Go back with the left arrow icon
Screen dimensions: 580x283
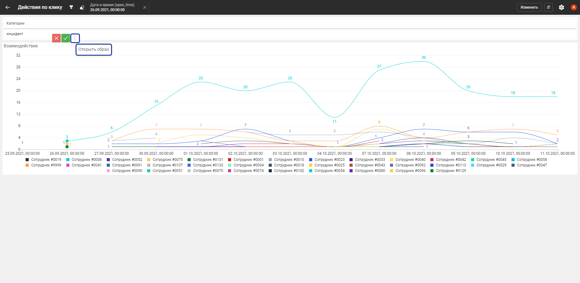tap(8, 7)
